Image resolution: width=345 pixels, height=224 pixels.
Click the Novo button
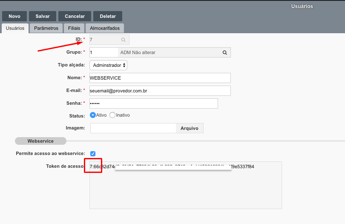pyautogui.click(x=14, y=16)
